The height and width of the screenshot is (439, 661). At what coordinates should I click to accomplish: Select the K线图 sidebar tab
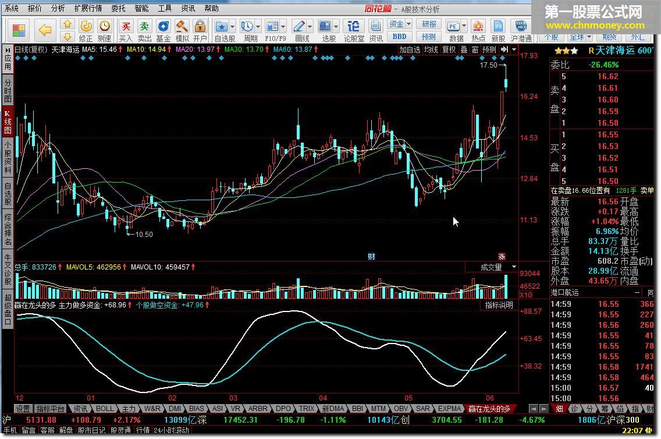8,123
